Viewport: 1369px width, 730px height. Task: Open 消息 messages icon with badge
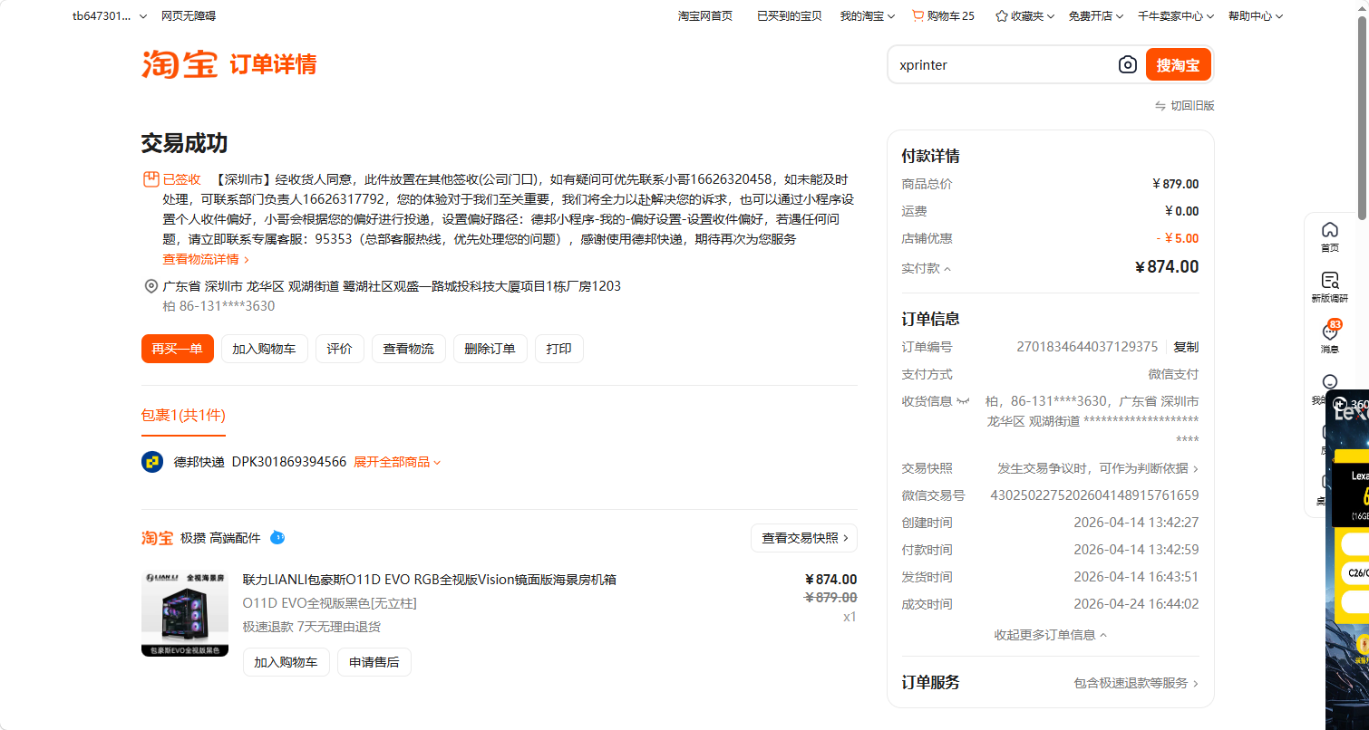(x=1329, y=338)
